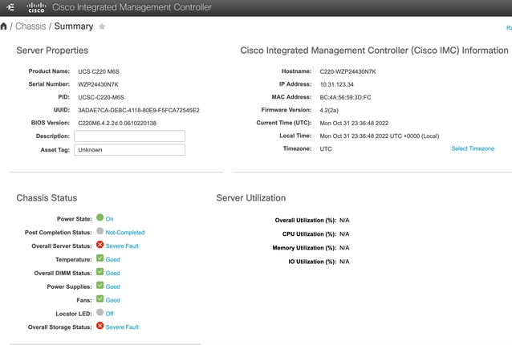The image size is (512, 345).
Task: Focus the Asset Tag input field
Action: point(130,150)
